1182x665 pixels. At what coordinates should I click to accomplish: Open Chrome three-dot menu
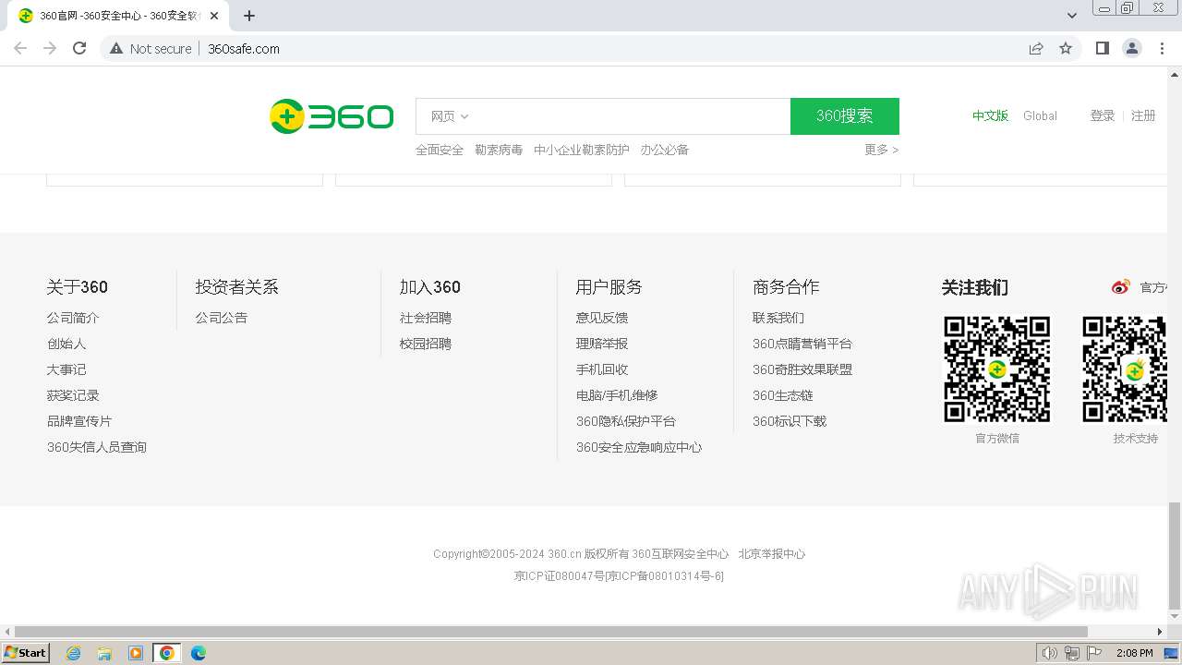click(1162, 48)
